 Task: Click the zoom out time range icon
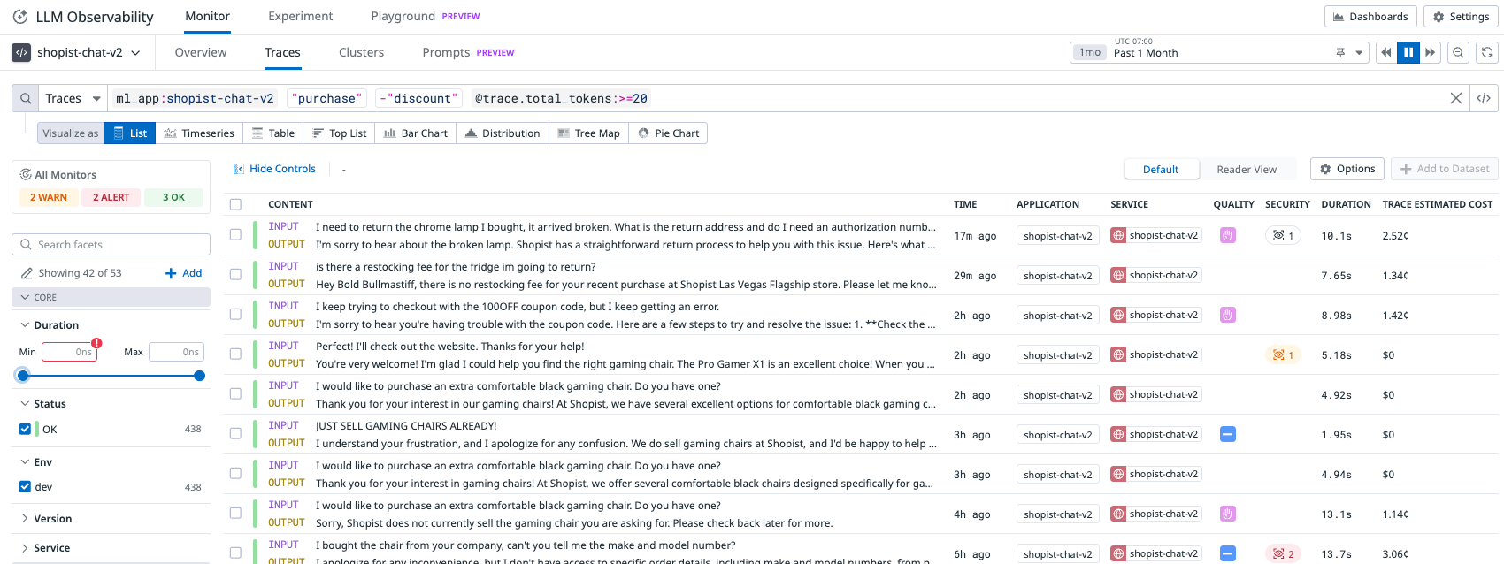(x=1458, y=53)
